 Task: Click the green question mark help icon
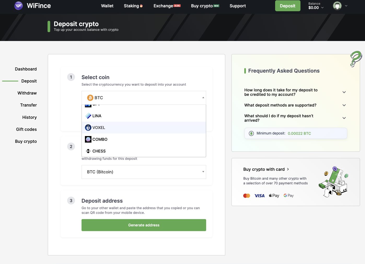coord(356,59)
